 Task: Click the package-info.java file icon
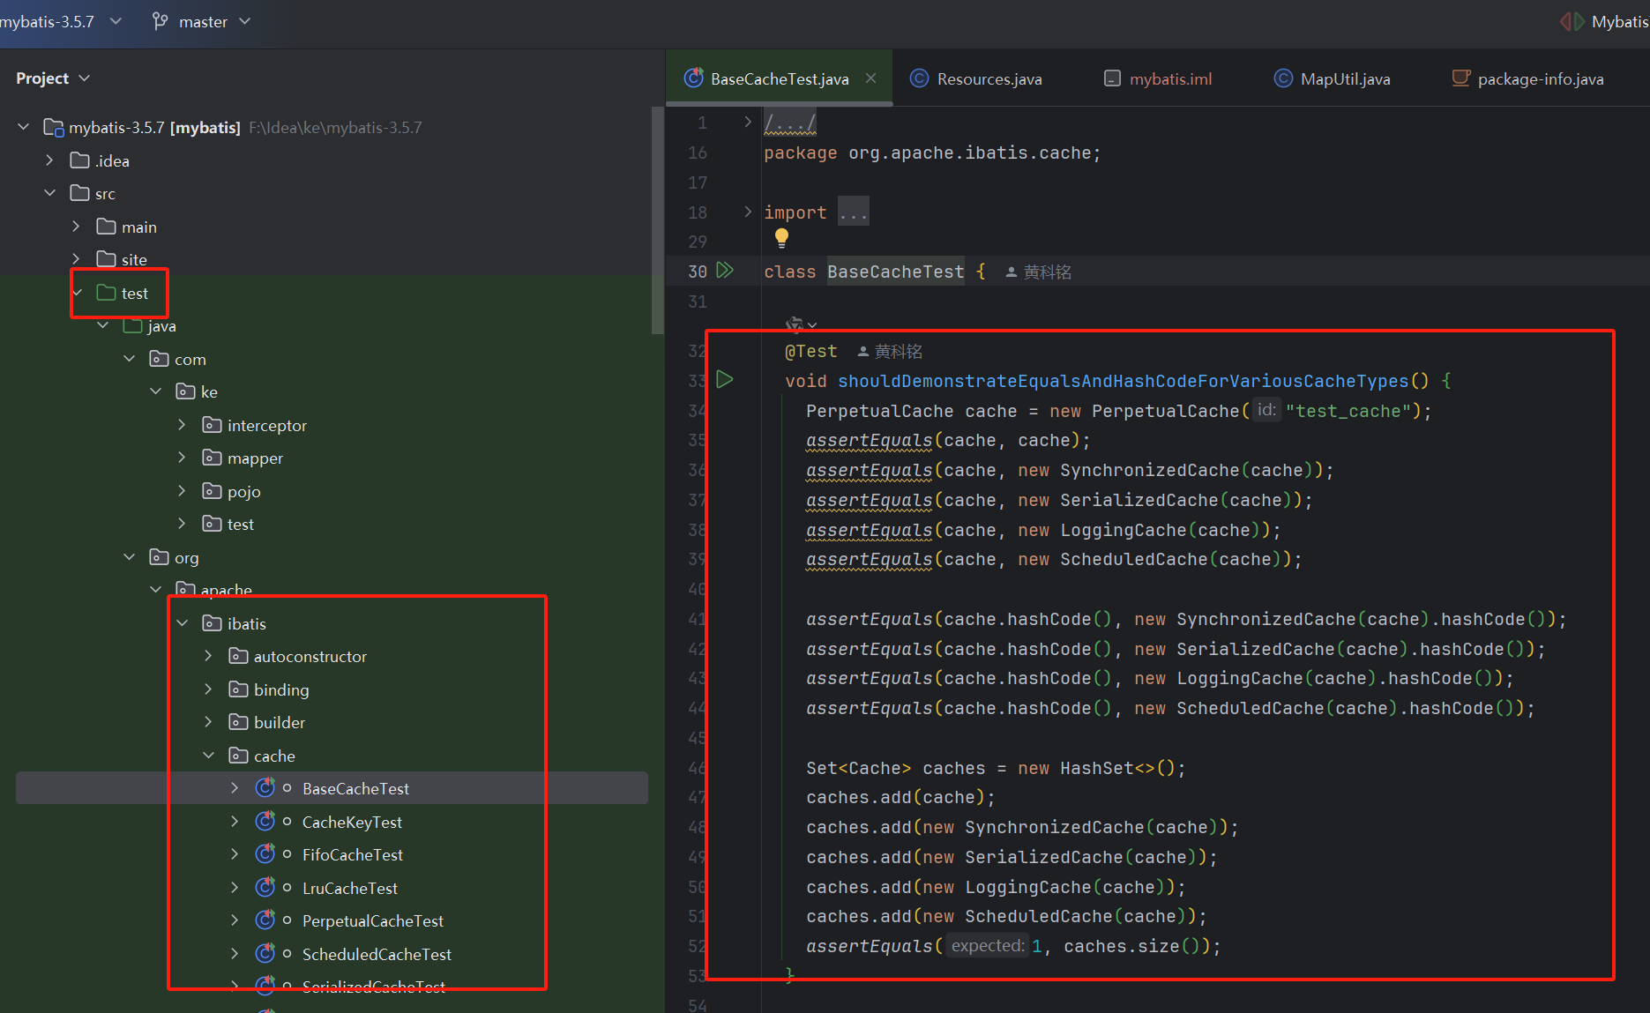coord(1461,78)
